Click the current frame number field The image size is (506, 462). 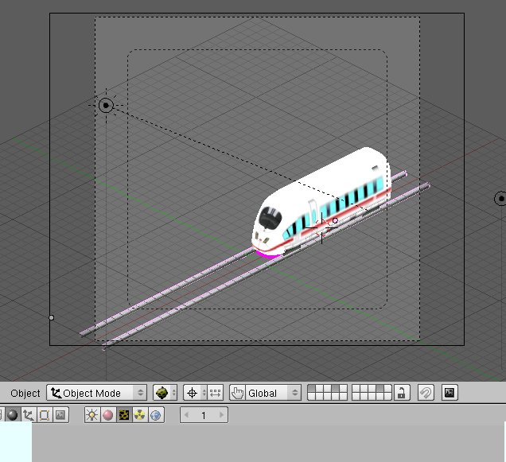204,415
